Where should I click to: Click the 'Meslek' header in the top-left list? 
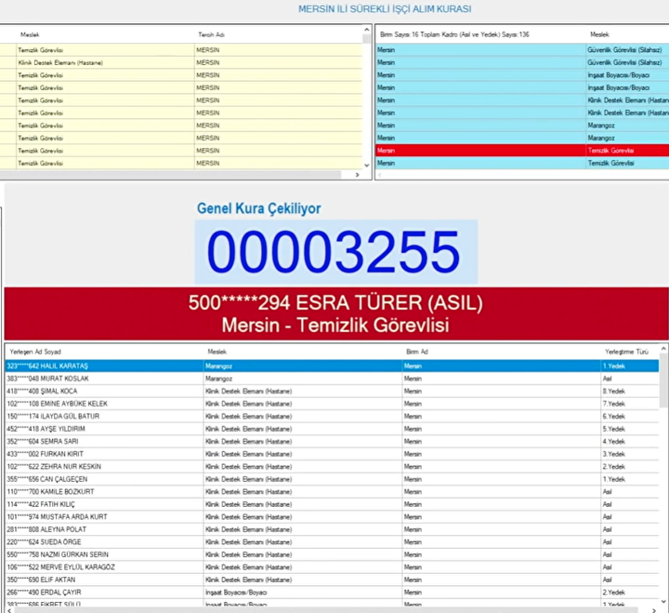coord(30,34)
